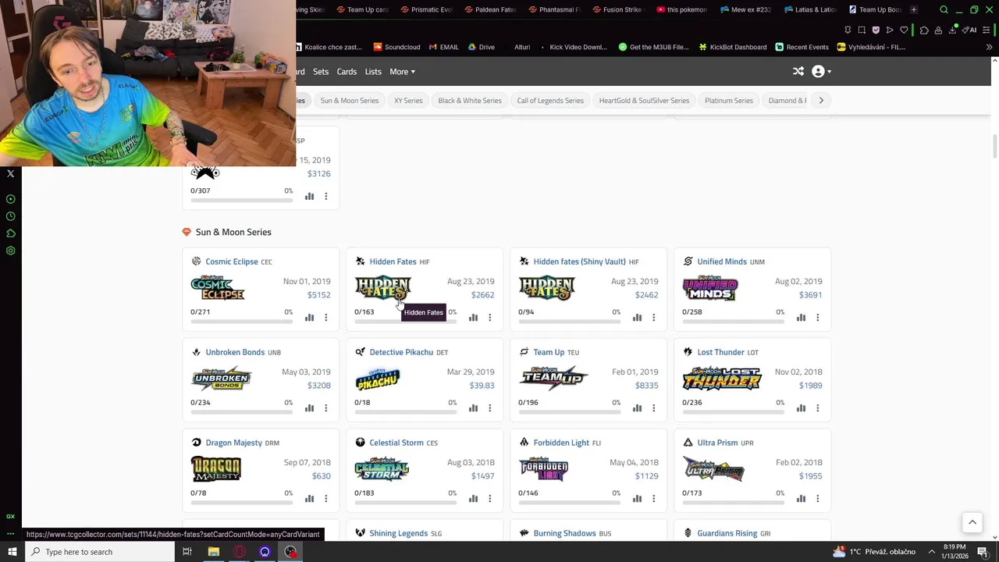Image resolution: width=999 pixels, height=562 pixels.
Task: Click the Dragon Majesty price $630
Action: 322,476
